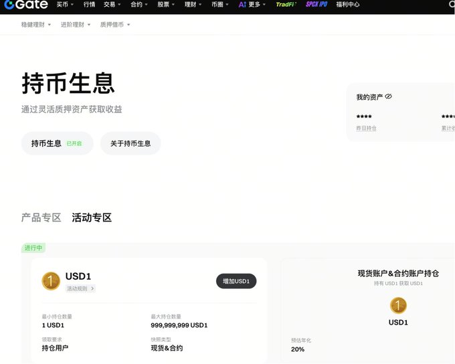Switch to the 活动专区 tab
455x364 pixels.
[92, 217]
